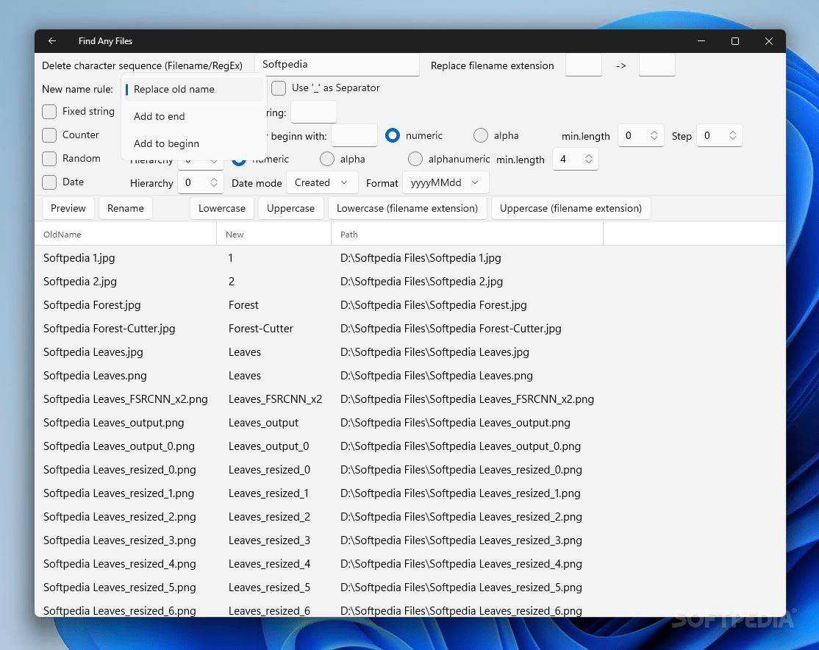This screenshot has height=650, width=819.
Task: Sort by New column header
Action: click(273, 234)
